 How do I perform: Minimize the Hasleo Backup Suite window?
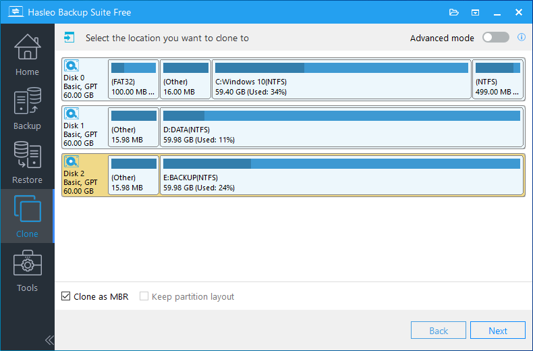[497, 13]
